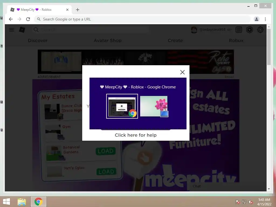Open Roblox notifications feed icon
The height and width of the screenshot is (207, 276).
click(x=239, y=30)
